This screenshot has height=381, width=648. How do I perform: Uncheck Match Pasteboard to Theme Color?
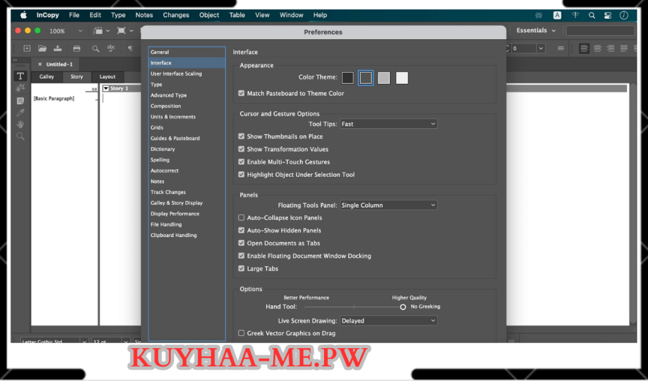[241, 94]
